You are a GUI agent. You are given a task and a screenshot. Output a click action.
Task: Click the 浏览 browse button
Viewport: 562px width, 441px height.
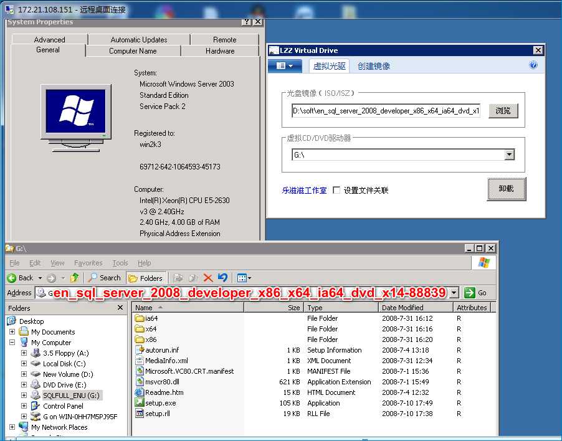click(x=503, y=111)
